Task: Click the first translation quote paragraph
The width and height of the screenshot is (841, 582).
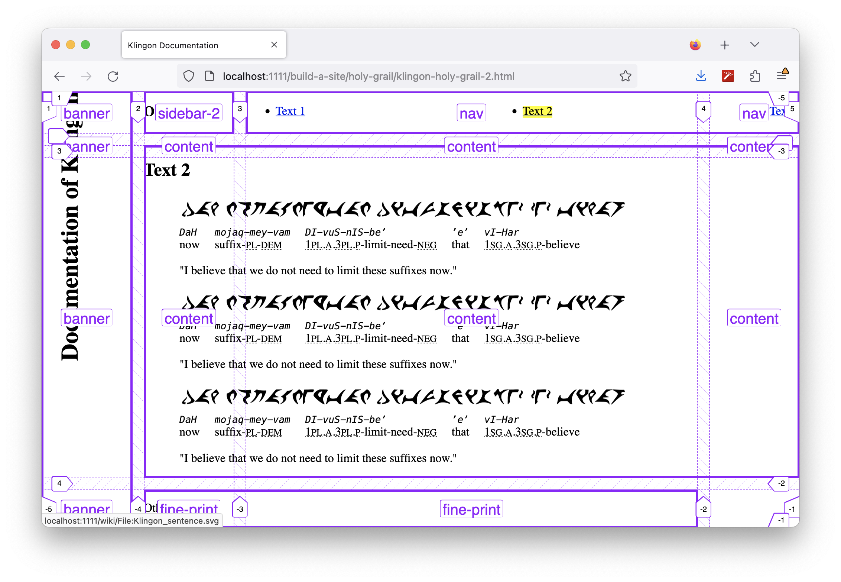Action: tap(318, 271)
